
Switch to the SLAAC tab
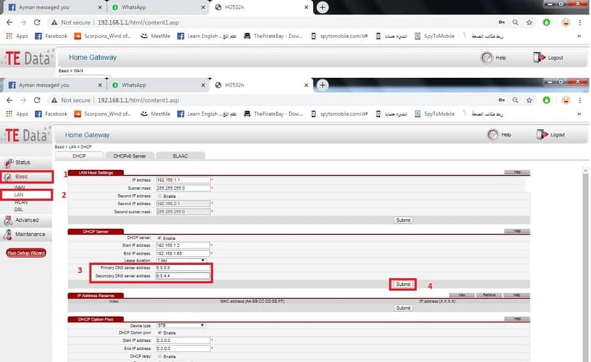(x=180, y=155)
